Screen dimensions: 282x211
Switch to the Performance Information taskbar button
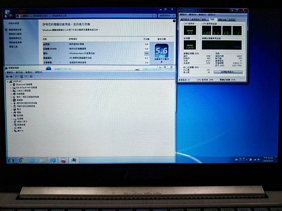click(x=53, y=160)
